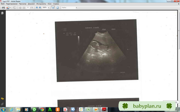Click the Найти search field
This screenshot has width=180, height=112.
click(x=68, y=7)
